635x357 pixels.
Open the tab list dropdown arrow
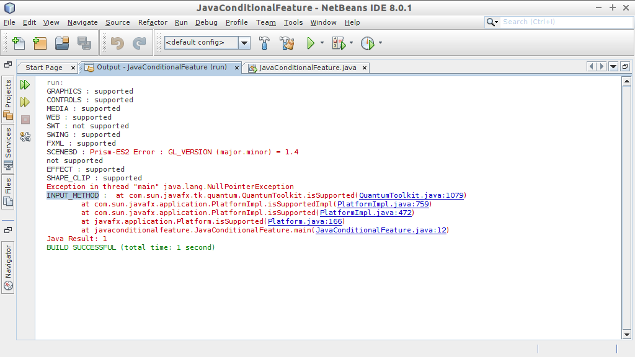click(x=613, y=66)
